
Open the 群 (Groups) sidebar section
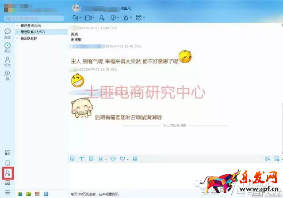tap(8, 75)
